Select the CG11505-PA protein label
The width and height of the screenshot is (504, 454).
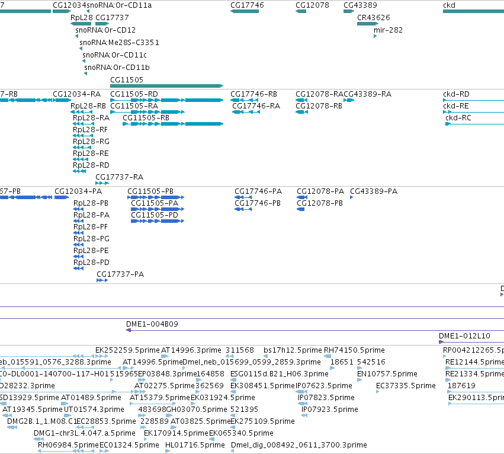[155, 203]
